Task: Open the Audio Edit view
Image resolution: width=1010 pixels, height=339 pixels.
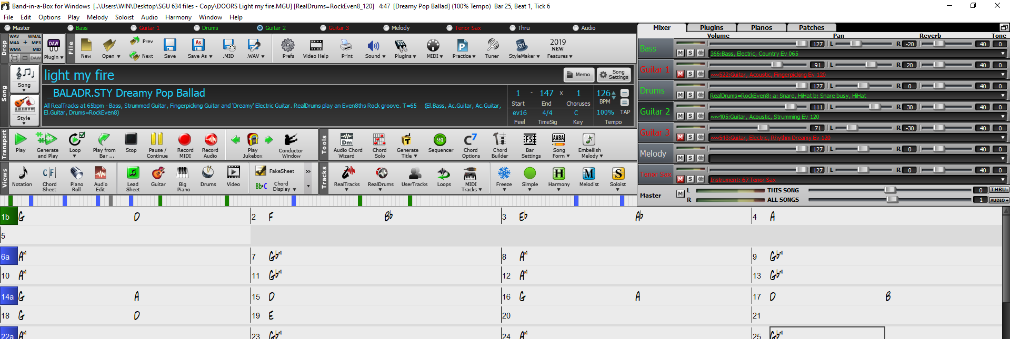Action: [101, 178]
